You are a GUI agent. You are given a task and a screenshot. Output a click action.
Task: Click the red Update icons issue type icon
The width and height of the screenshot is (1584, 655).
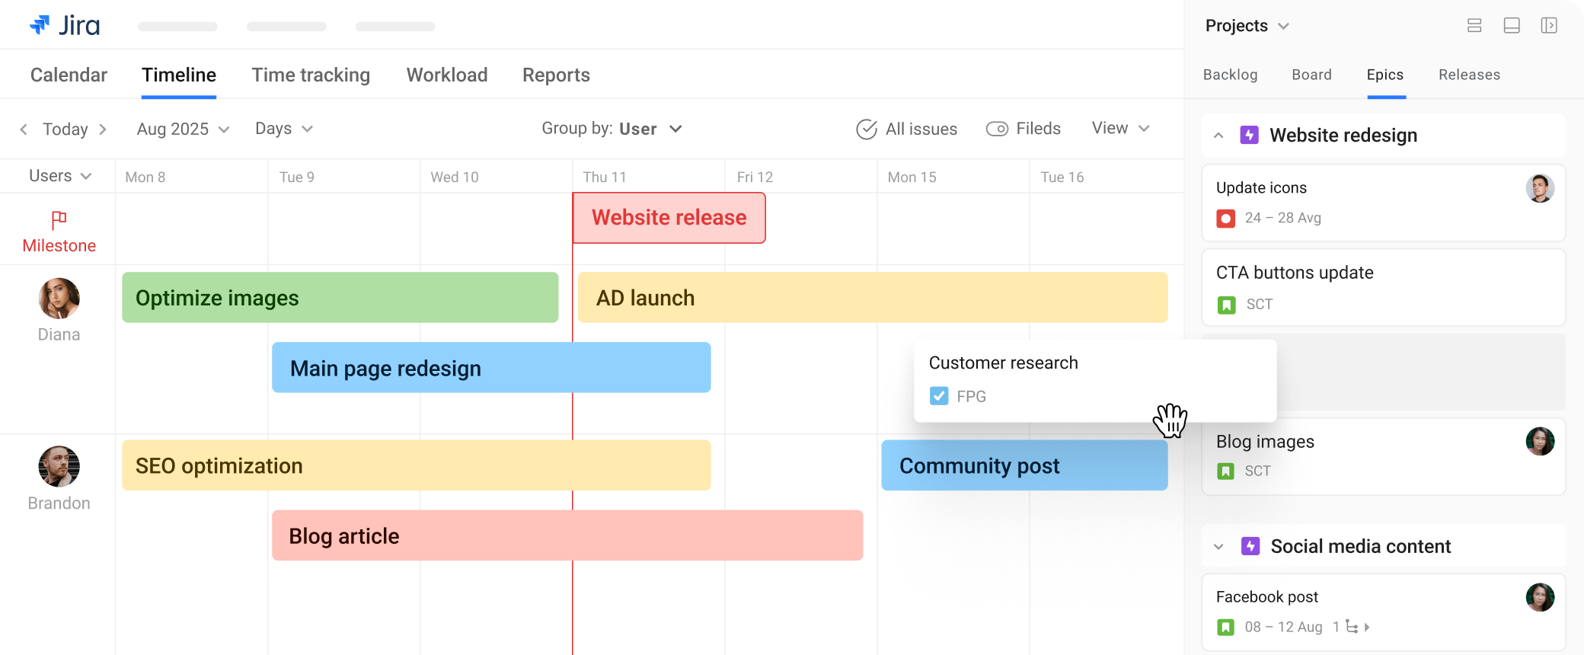pyautogui.click(x=1225, y=219)
